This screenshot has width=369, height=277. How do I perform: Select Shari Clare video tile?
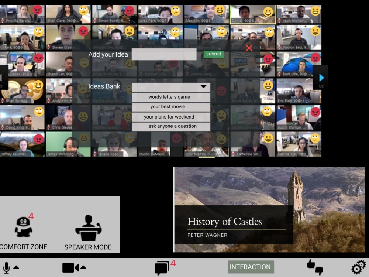click(68, 14)
